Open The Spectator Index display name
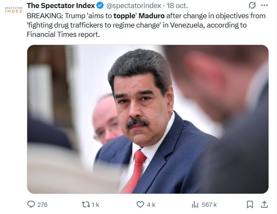 [61, 6]
